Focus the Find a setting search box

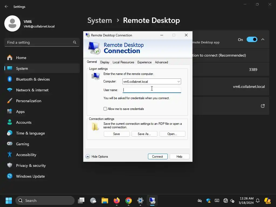point(42,42)
